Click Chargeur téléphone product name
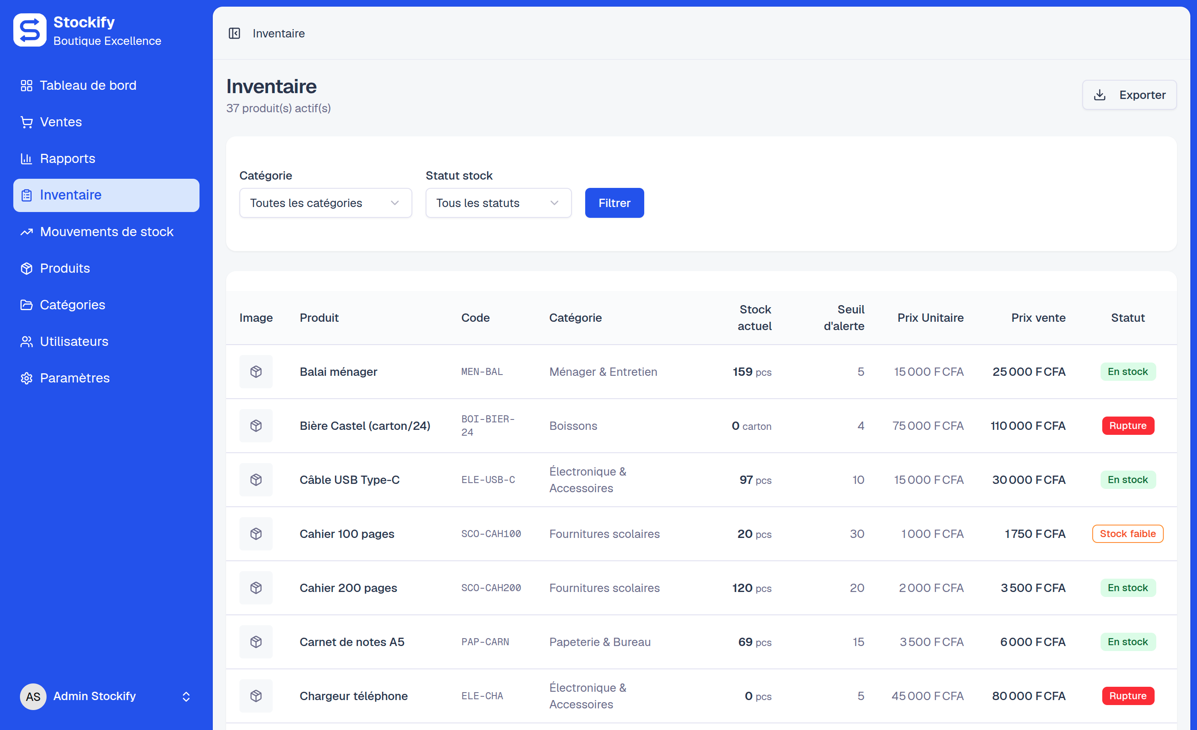Image resolution: width=1197 pixels, height=730 pixels. [353, 696]
